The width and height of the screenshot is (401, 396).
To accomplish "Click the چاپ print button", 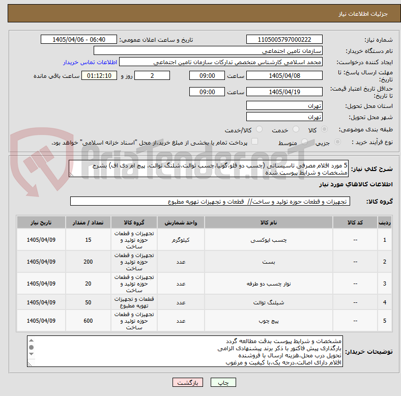I will 223,382.
